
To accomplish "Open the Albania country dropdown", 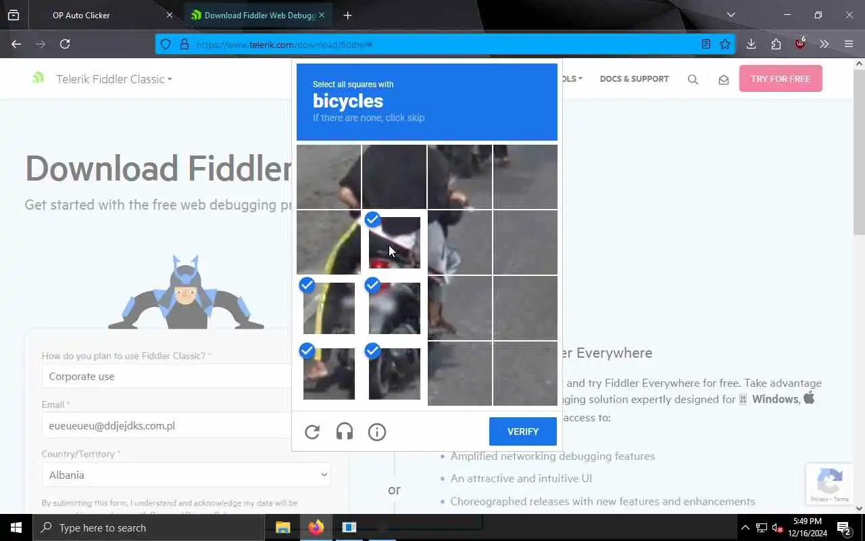I will point(187,475).
